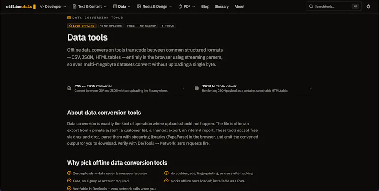
Task: Click the check icon beside Free, no signup
Action: pyautogui.click(x=69, y=181)
